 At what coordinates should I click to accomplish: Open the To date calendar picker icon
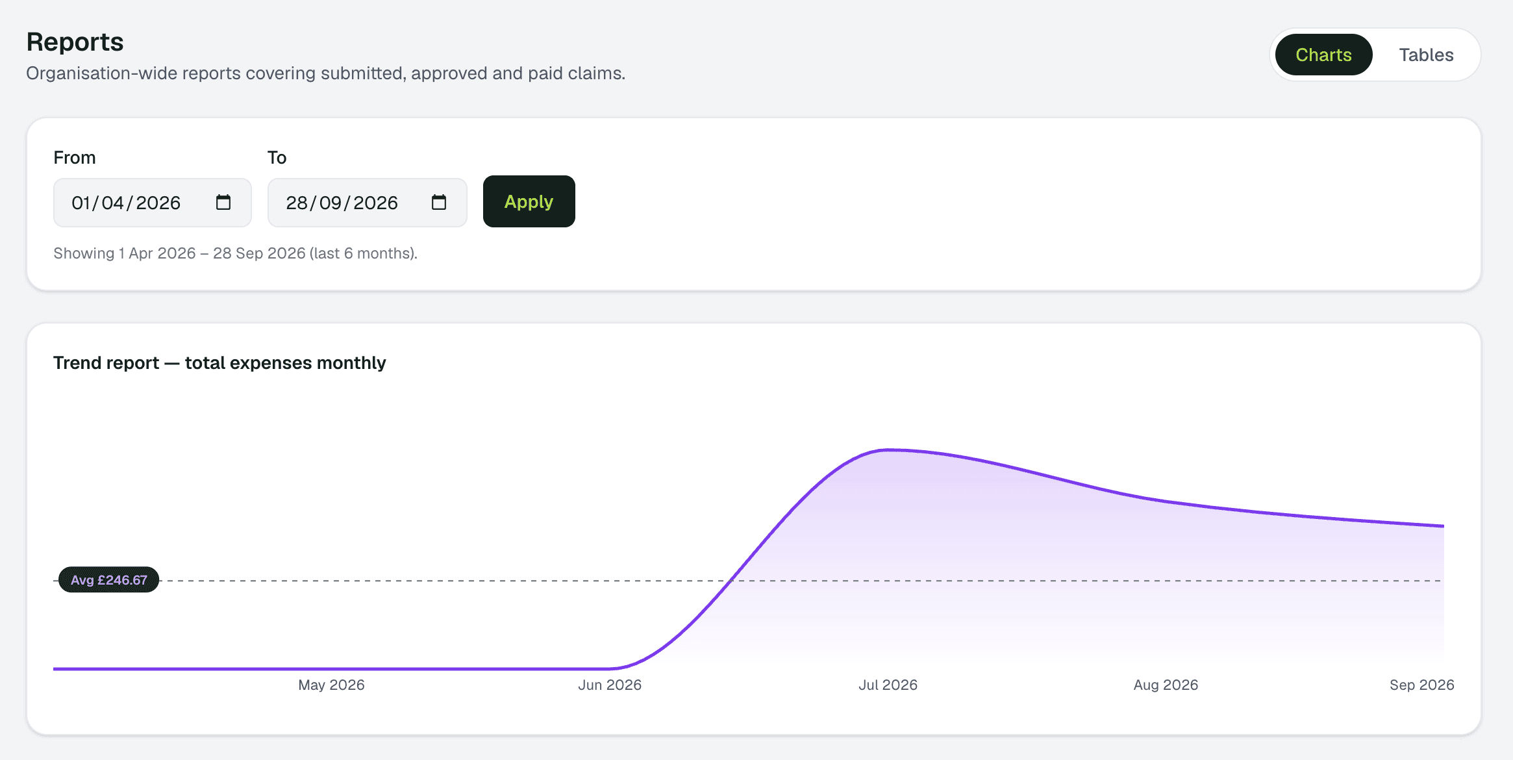click(439, 203)
